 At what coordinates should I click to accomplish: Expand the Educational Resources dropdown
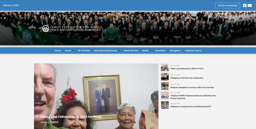click(x=107, y=51)
